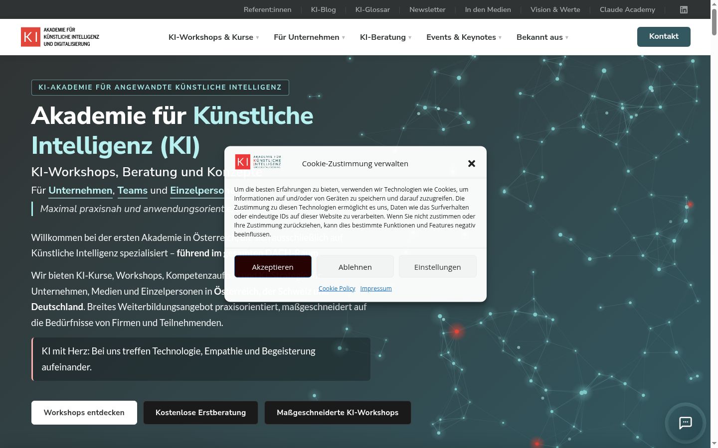718x448 pixels.
Task: Click scrollbar down arrow
Action: (x=714, y=444)
